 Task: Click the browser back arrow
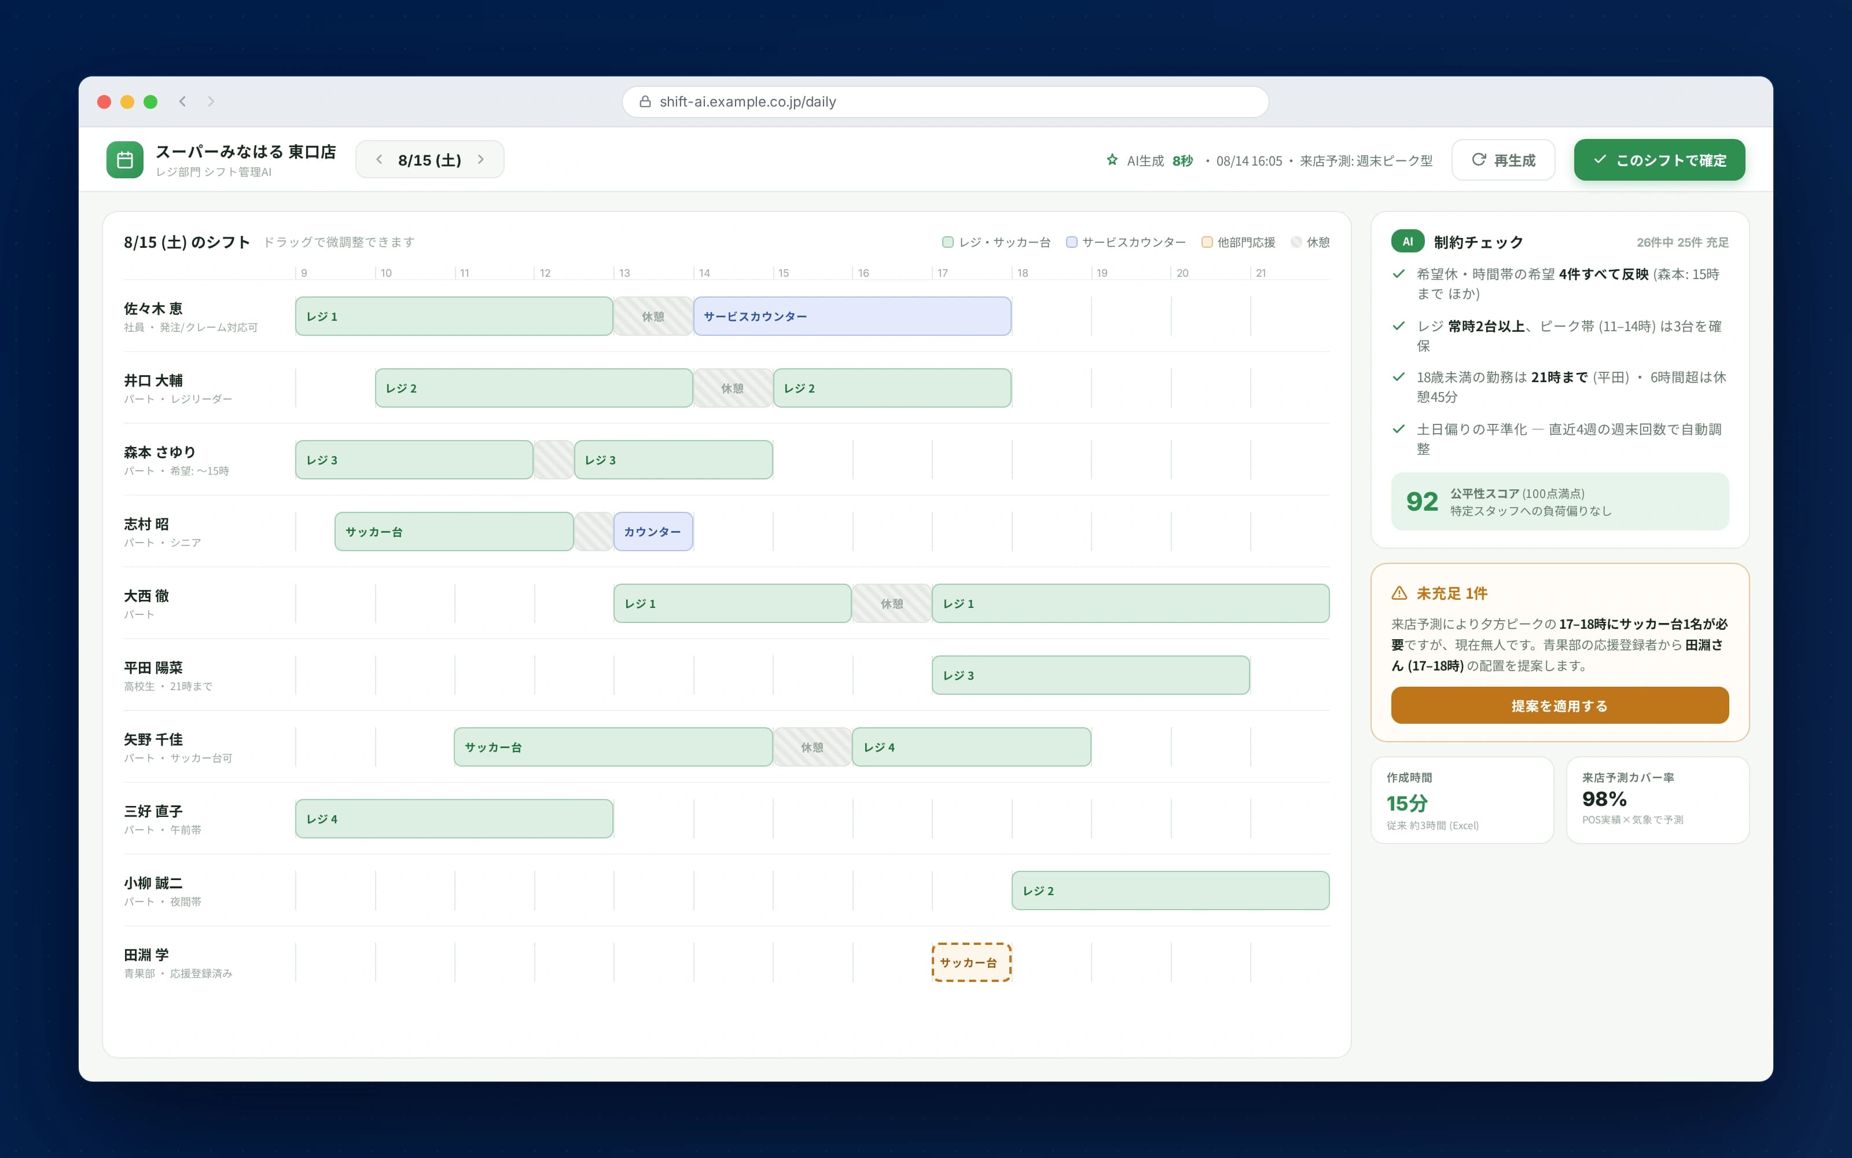(x=182, y=101)
